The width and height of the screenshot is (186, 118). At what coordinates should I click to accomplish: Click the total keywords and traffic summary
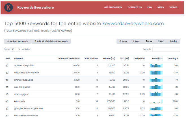coord(38,31)
